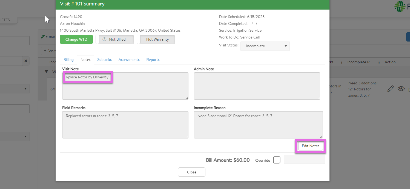Screen dimensions: 410x189
Task: Check the Override checkbox
Action: [277, 160]
